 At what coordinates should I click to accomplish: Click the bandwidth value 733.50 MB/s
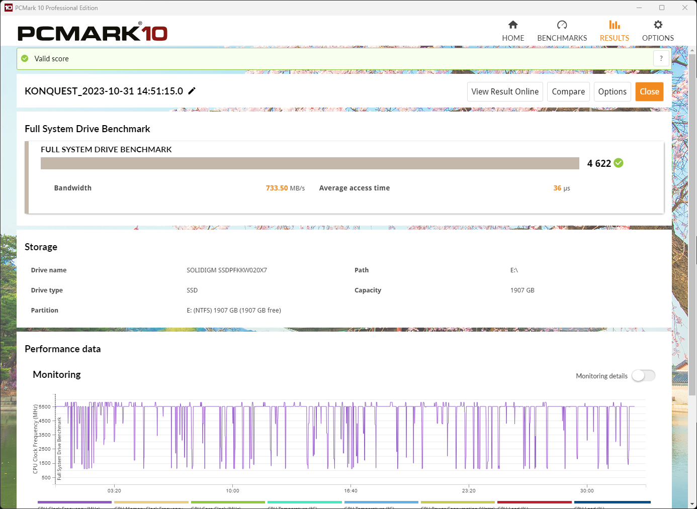(x=285, y=188)
